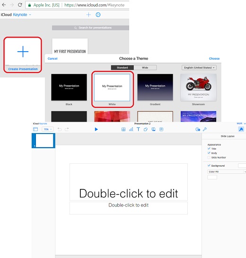This screenshot has width=246, height=258.
Task: Cancel the Choose a Theme dialog
Action: point(53,59)
